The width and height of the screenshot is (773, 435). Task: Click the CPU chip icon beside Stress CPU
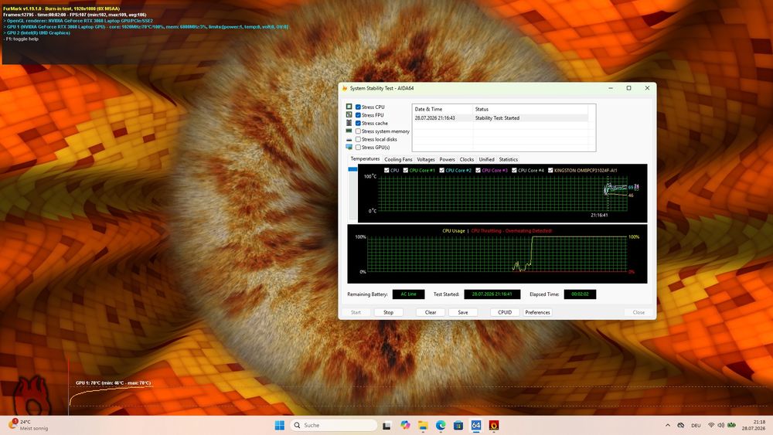click(x=349, y=107)
